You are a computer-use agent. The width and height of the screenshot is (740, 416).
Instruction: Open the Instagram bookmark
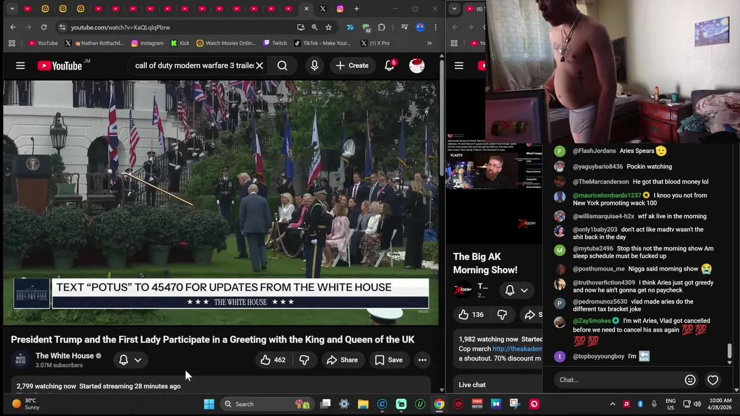pyautogui.click(x=147, y=43)
